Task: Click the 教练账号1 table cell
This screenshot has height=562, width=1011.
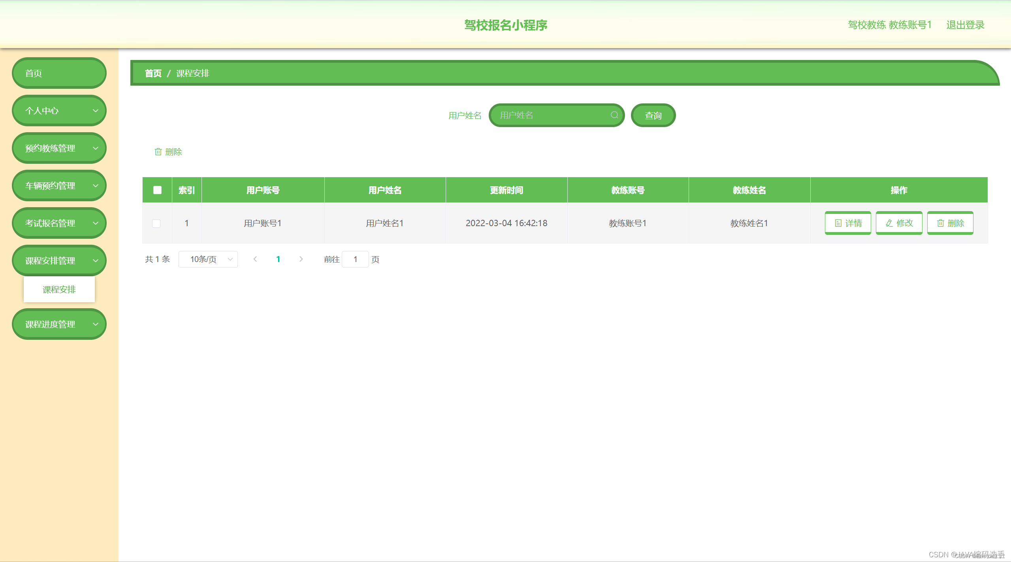Action: point(628,223)
